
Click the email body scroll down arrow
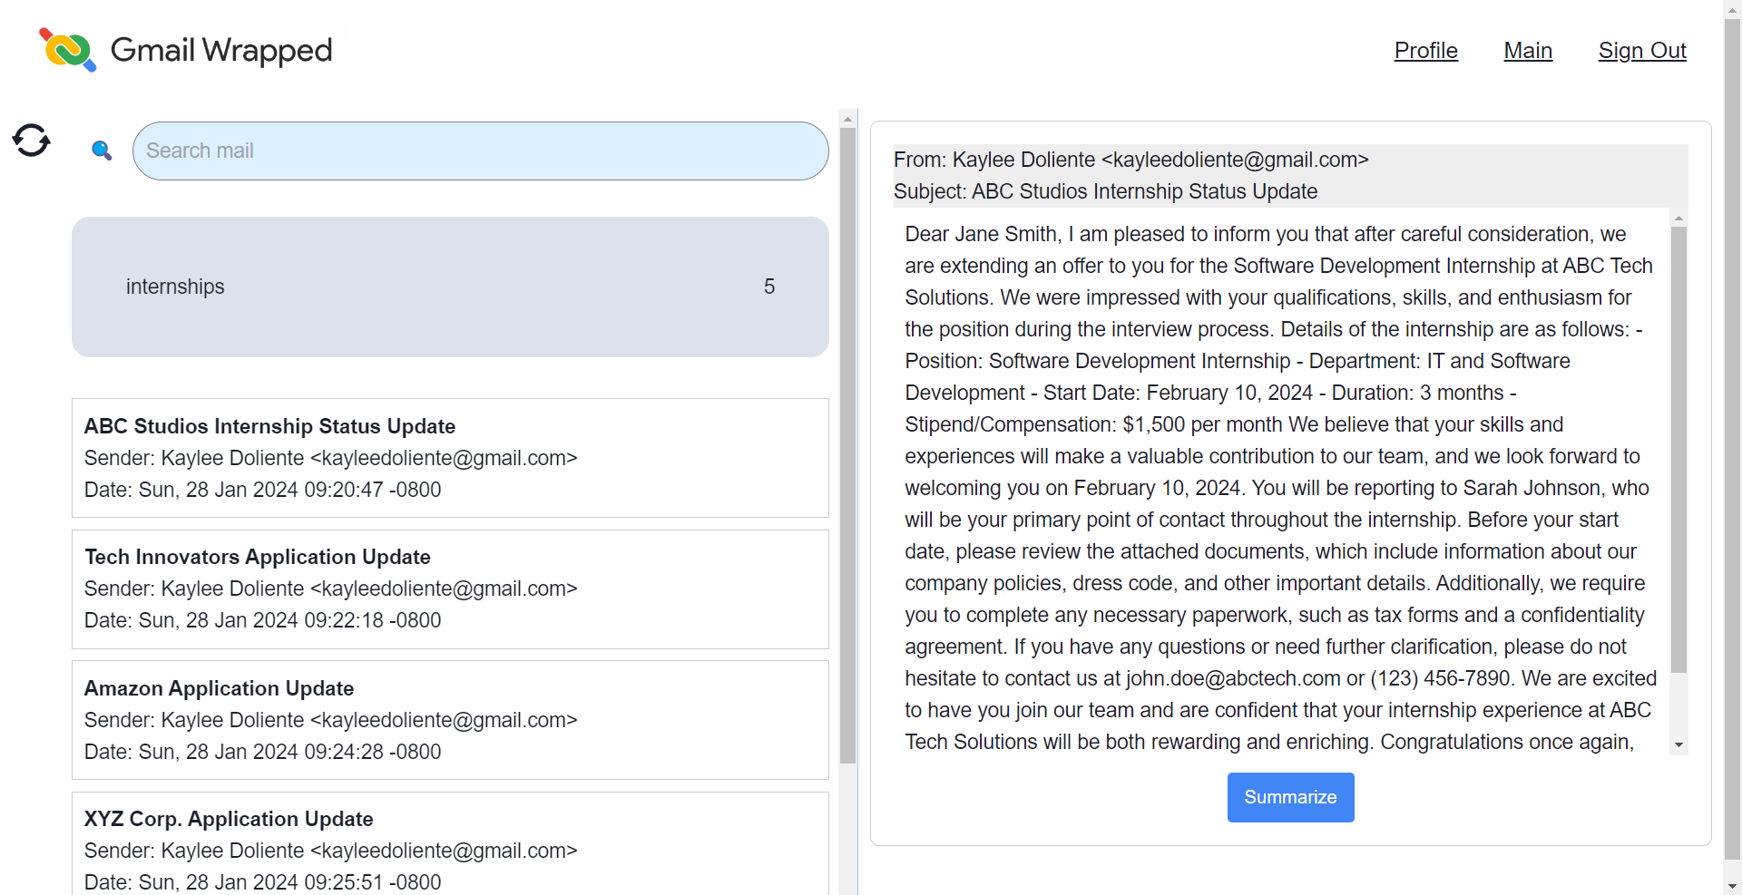click(x=1678, y=745)
